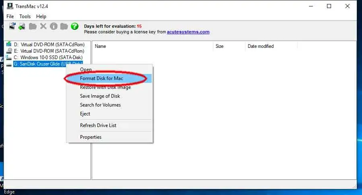Select C: Windows 10-0 SSD entry
This screenshot has height=195, width=362.
tap(48, 57)
